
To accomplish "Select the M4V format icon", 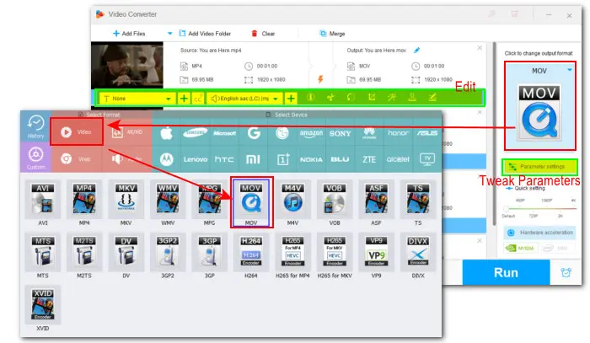I will (292, 200).
